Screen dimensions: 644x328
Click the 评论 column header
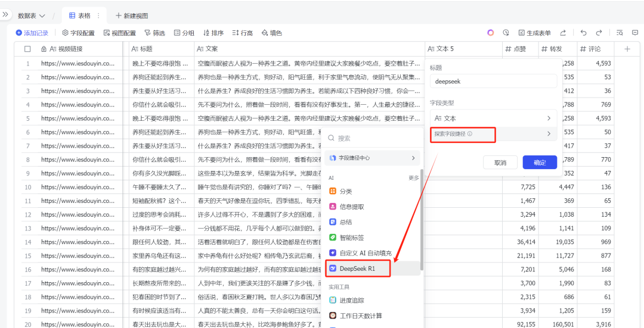click(596, 49)
